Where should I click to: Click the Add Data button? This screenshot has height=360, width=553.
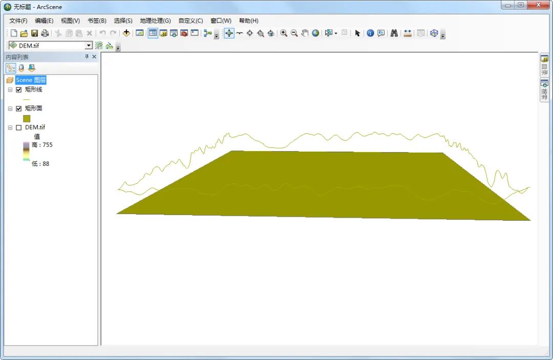click(126, 33)
